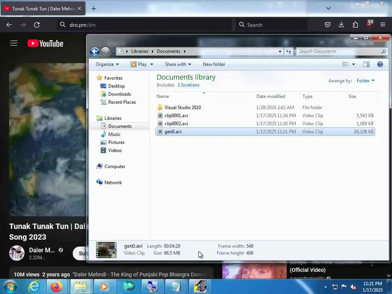Reload the page in Firefox
This screenshot has height=294, width=392.
click(x=37, y=25)
